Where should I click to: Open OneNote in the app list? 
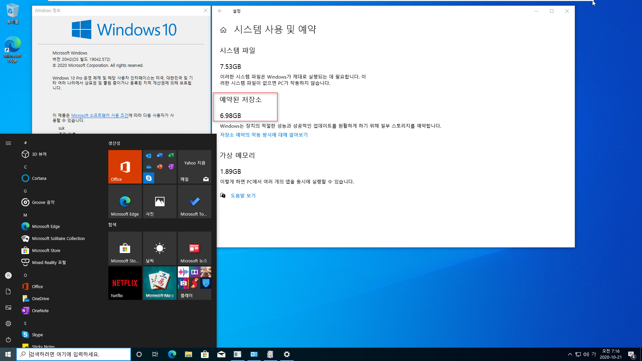point(60,311)
